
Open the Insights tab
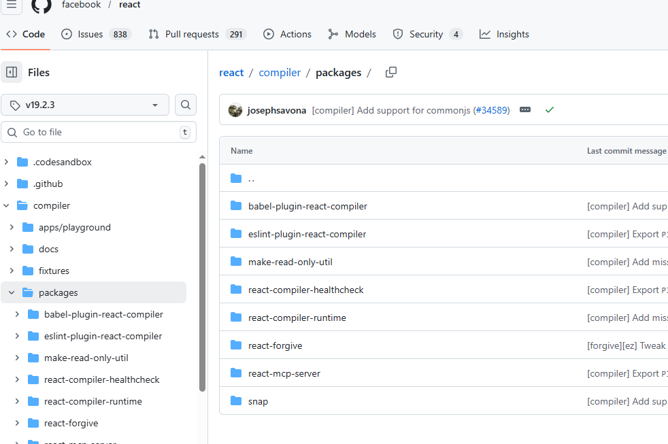[x=504, y=34]
